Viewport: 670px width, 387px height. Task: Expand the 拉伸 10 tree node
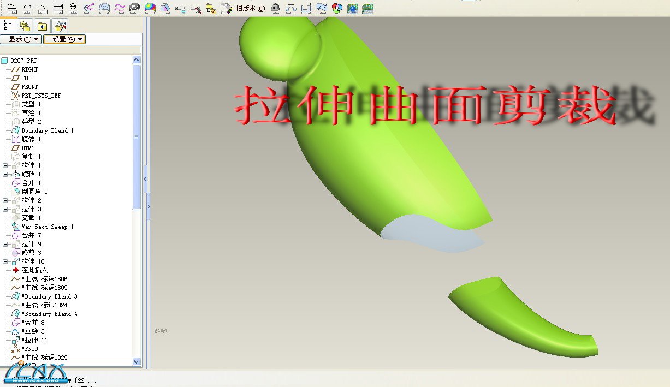[5, 261]
